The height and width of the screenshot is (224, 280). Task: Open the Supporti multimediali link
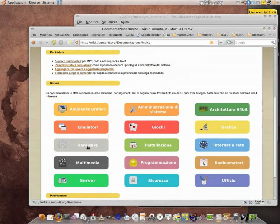click(x=68, y=61)
